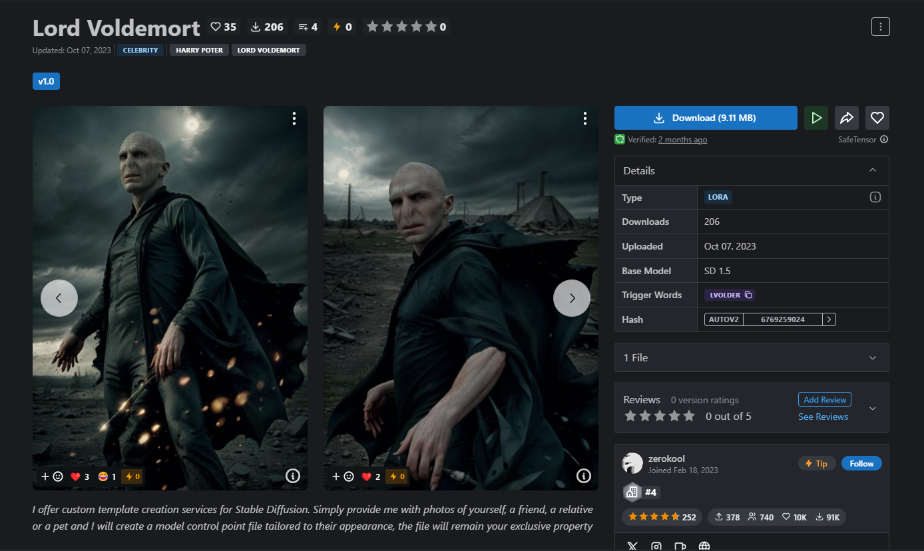The height and width of the screenshot is (551, 924).
Task: Click the #4 leaderboard rank badge
Action: (x=641, y=492)
